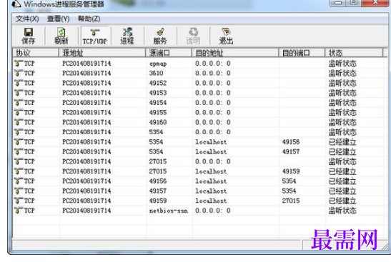The width and height of the screenshot is (391, 262).
Task: Click the TCP icon in the 49160 row
Action: point(19,122)
